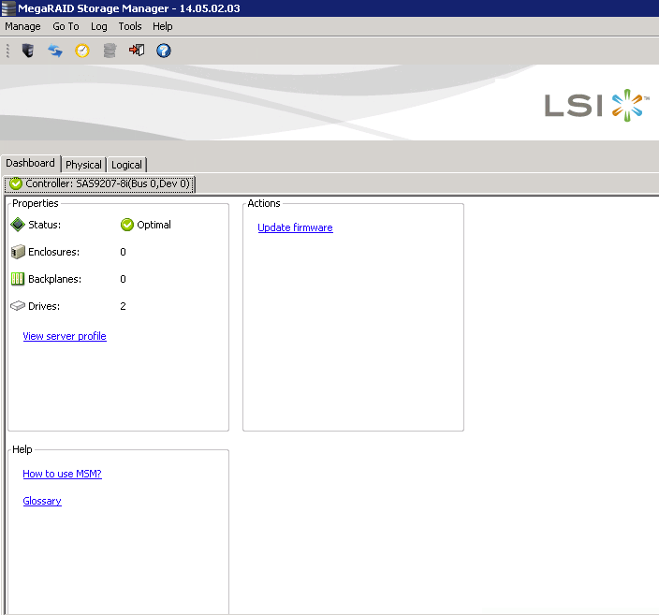Viewport: 659px width, 615px height.
Task: Click the server icon in the toolbar
Action: (x=28, y=51)
